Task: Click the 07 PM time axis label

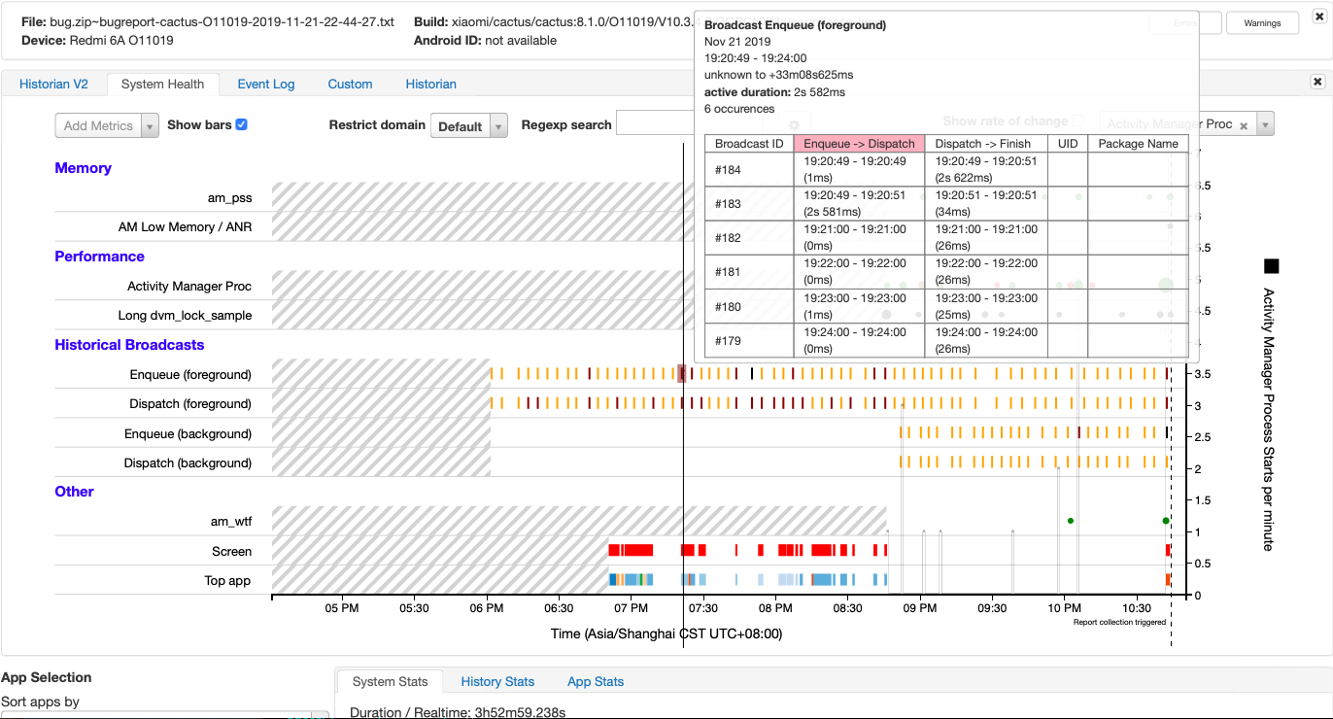Action: click(632, 608)
